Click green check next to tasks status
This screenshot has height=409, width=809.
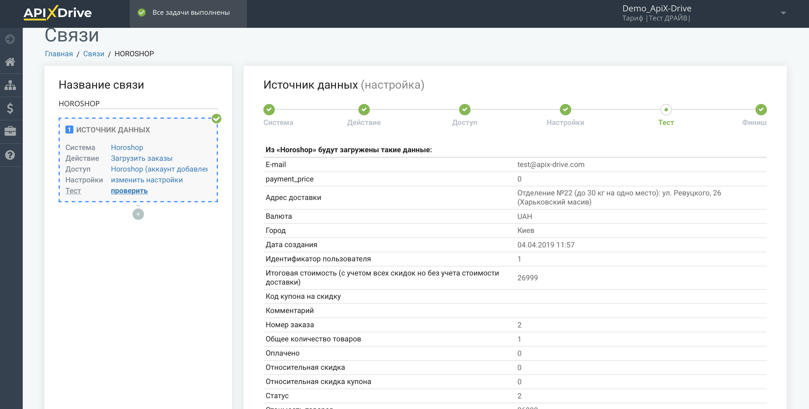pos(142,12)
